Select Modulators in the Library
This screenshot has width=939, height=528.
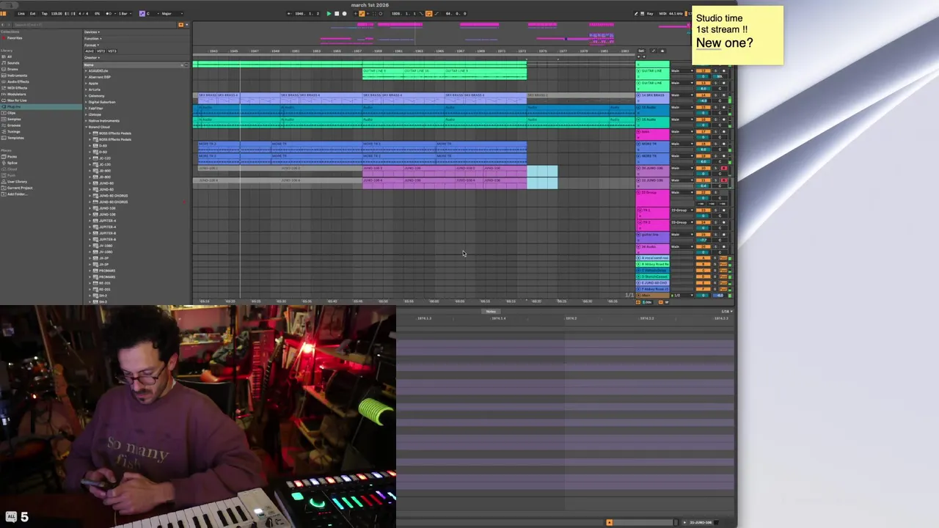(x=16, y=94)
